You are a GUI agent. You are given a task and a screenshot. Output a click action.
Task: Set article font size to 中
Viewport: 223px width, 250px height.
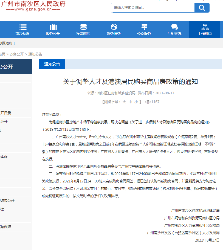[x=130, y=102]
